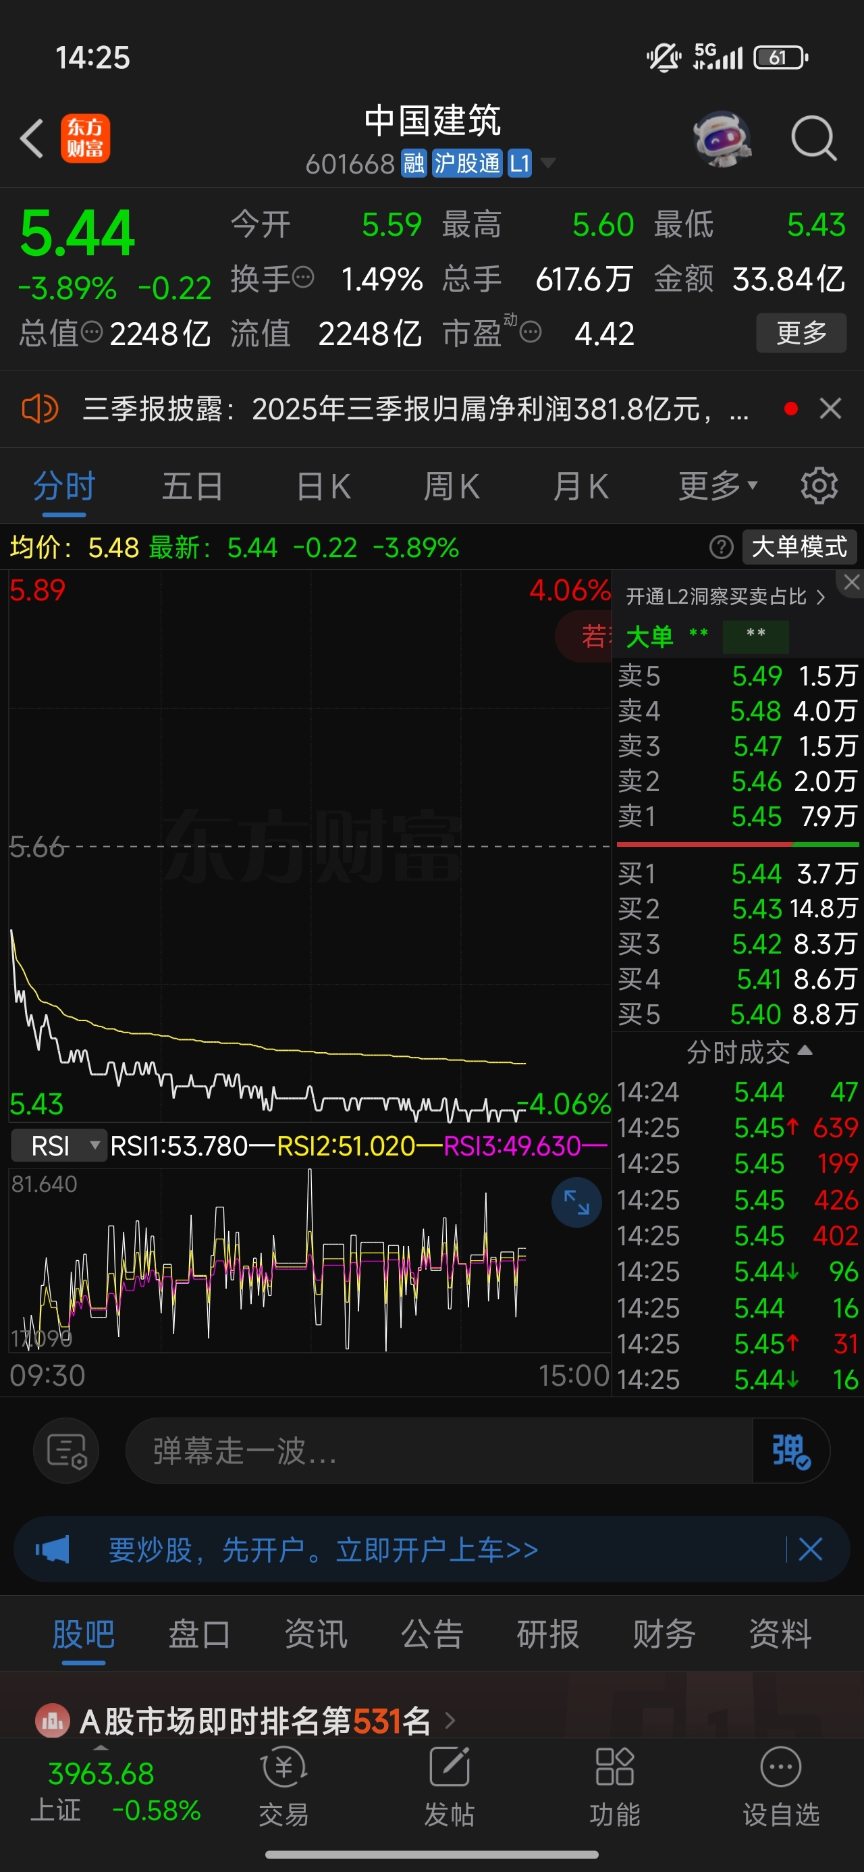This screenshot has height=1872, width=864.
Task: Switch to 资讯 tab
Action: 315,1634
